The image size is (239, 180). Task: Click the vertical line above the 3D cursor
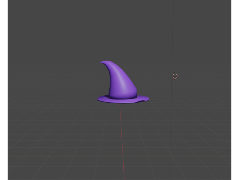173,38
